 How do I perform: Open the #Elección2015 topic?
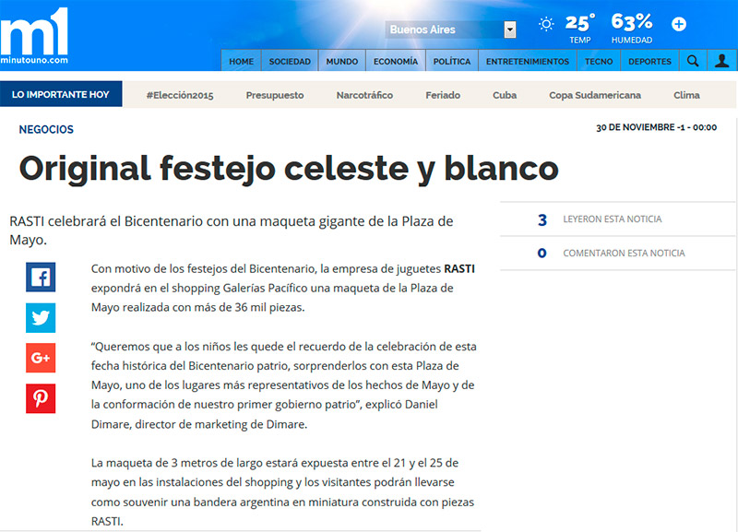[180, 96]
